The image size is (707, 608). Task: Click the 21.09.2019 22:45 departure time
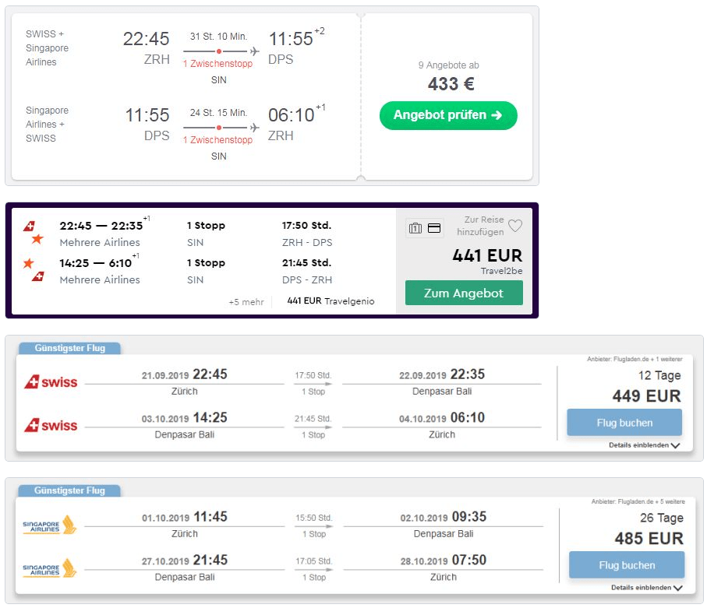point(185,374)
